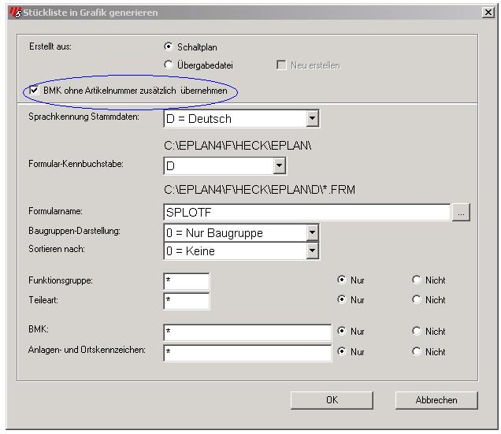Close the Stückliste in Grafik generieren dialog
501x434 pixels.
488,13
